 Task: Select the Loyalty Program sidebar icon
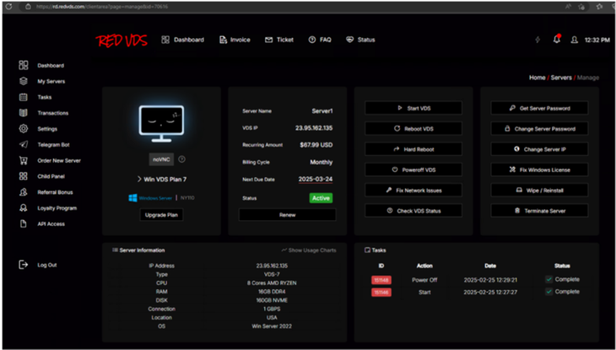coord(24,207)
